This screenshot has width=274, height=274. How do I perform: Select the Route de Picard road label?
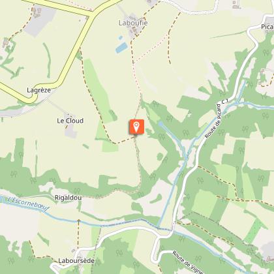click(213, 121)
